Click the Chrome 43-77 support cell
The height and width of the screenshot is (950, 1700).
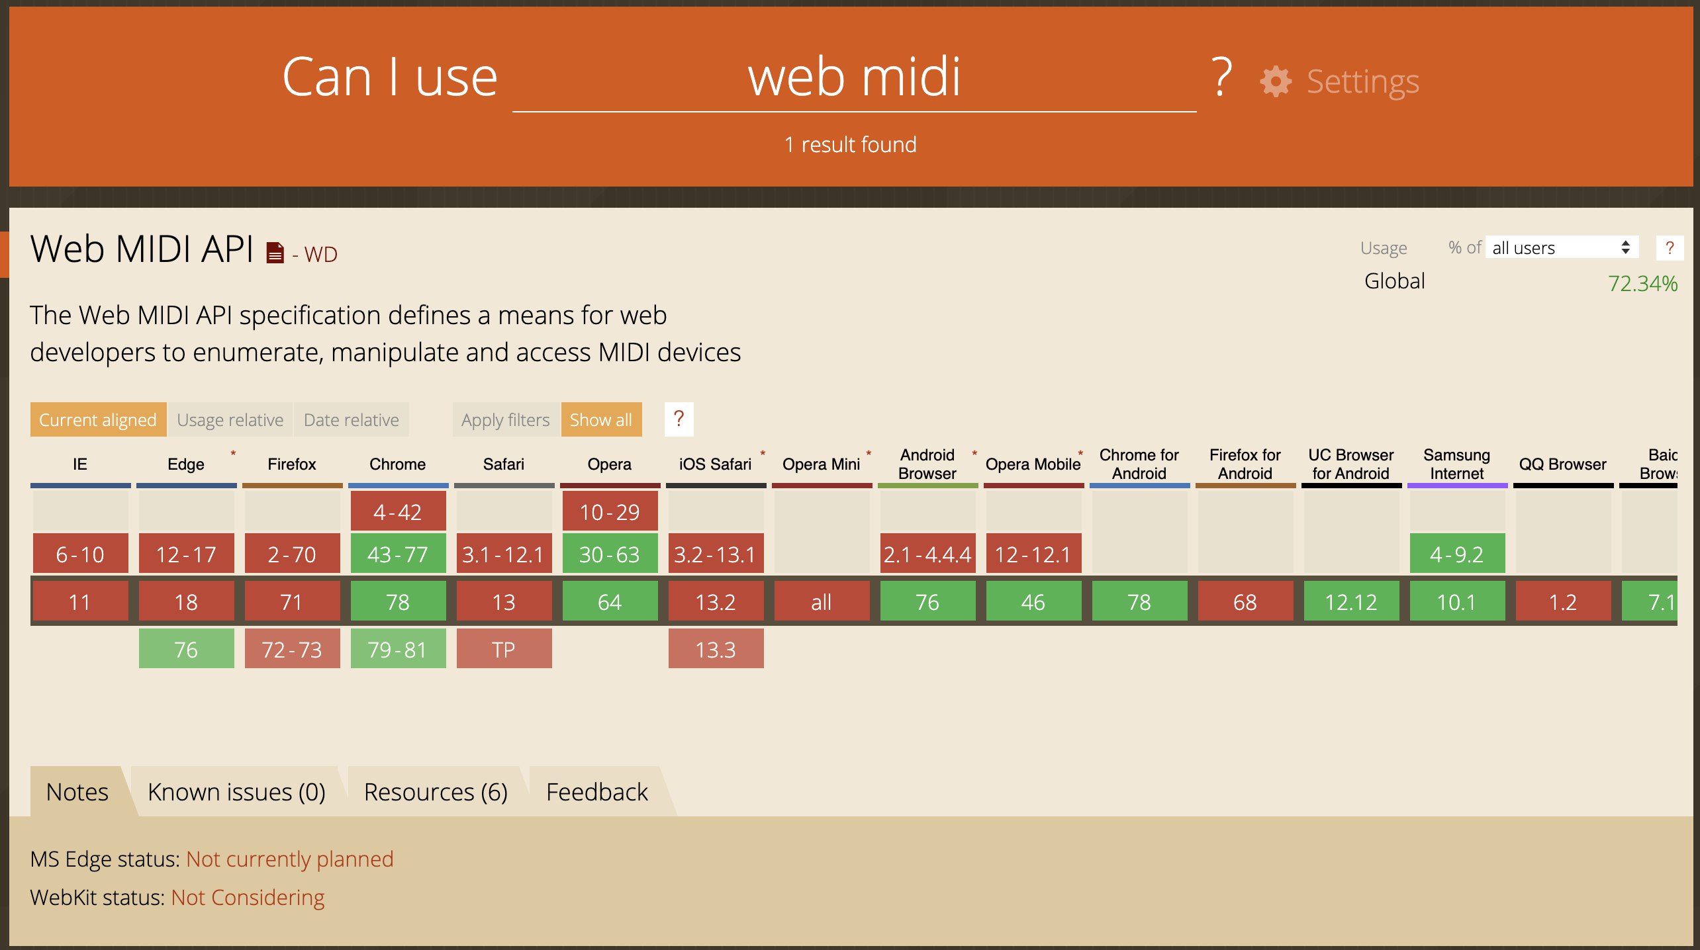pos(398,554)
